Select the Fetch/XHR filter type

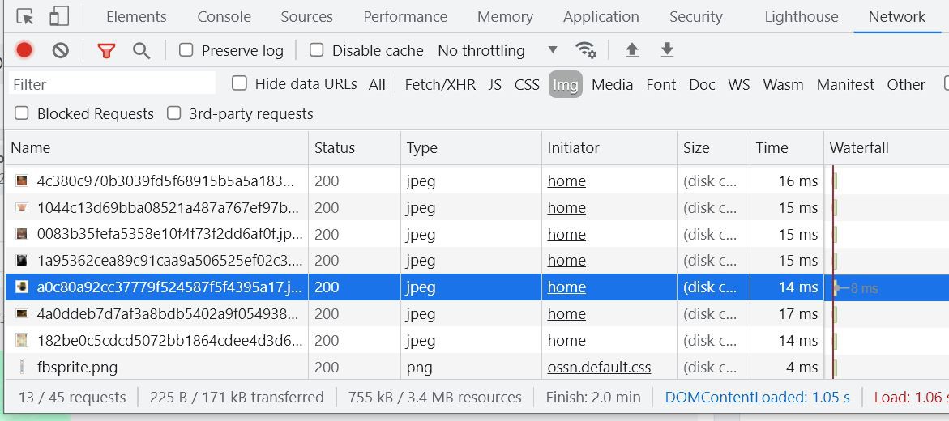[440, 84]
